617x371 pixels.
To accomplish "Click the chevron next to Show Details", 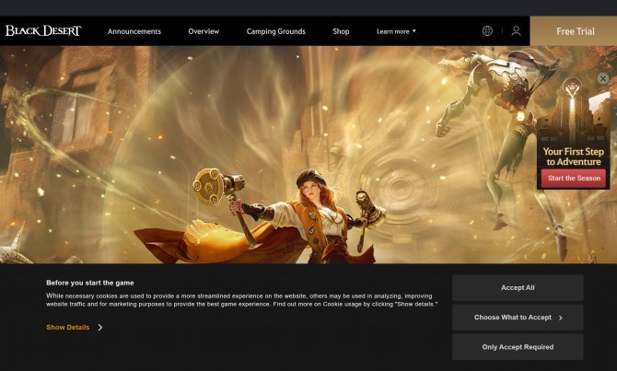I will click(100, 328).
